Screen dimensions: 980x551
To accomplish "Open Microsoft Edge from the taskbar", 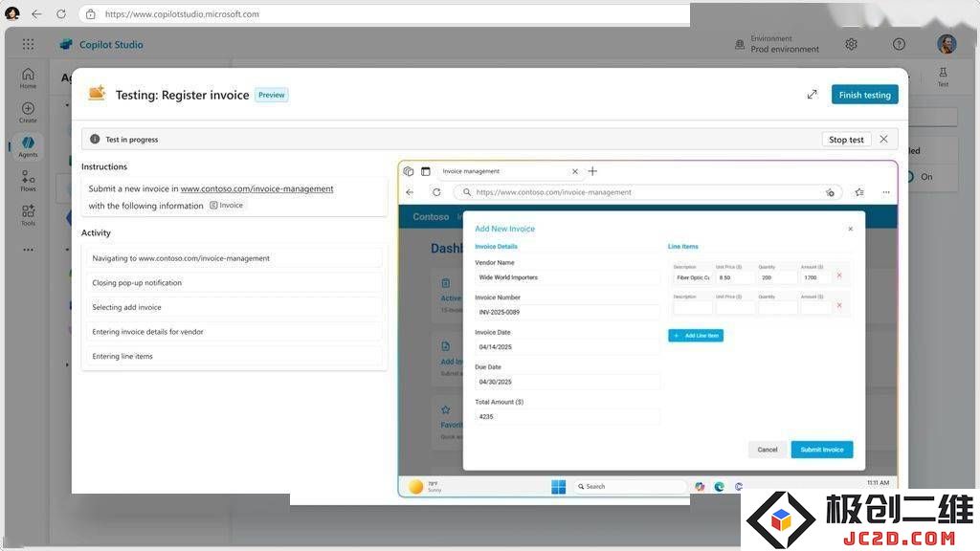I will [720, 487].
